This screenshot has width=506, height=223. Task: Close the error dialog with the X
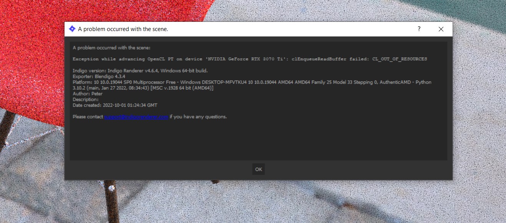pos(441,29)
